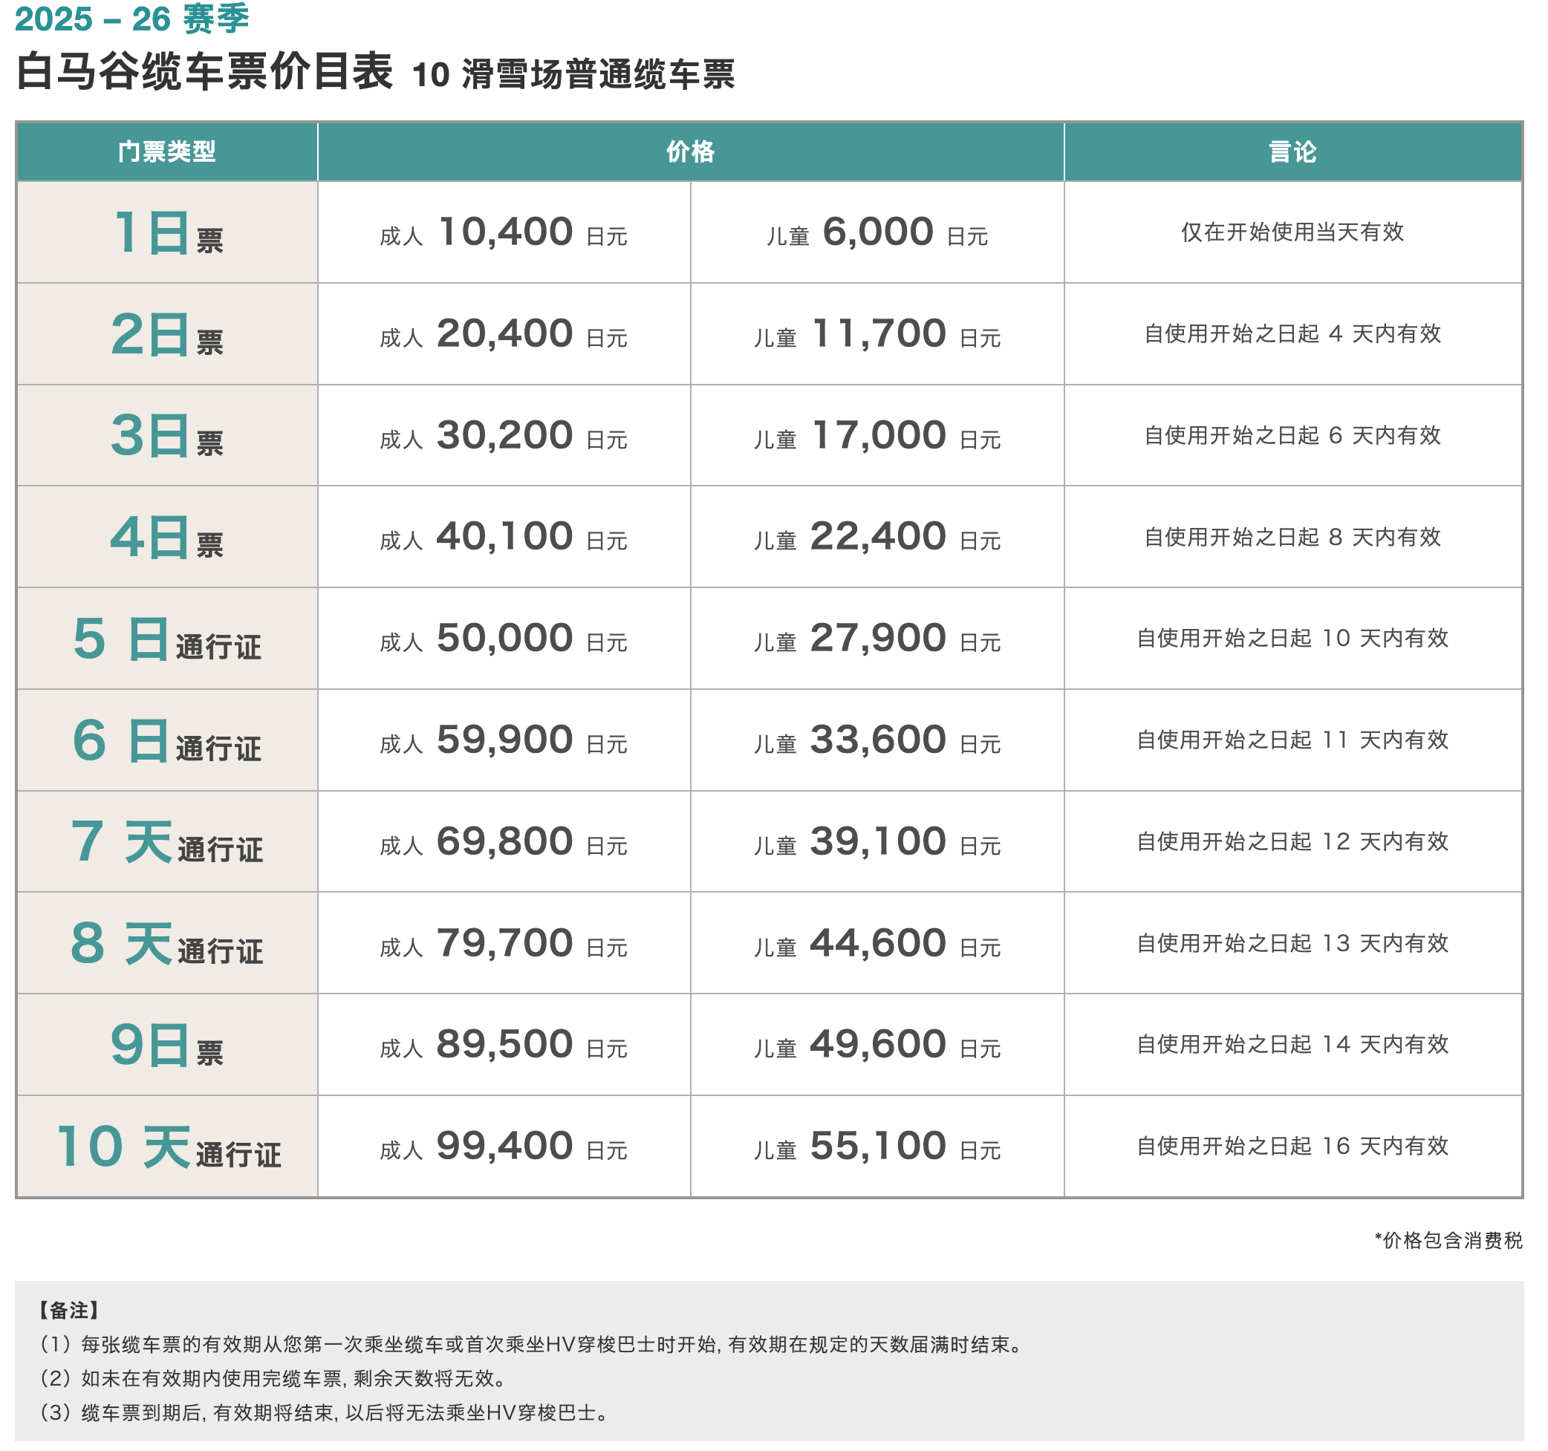1548x1451 pixels.
Task: Click the 16 天内有效 validity remark
Action: [x=1292, y=1146]
